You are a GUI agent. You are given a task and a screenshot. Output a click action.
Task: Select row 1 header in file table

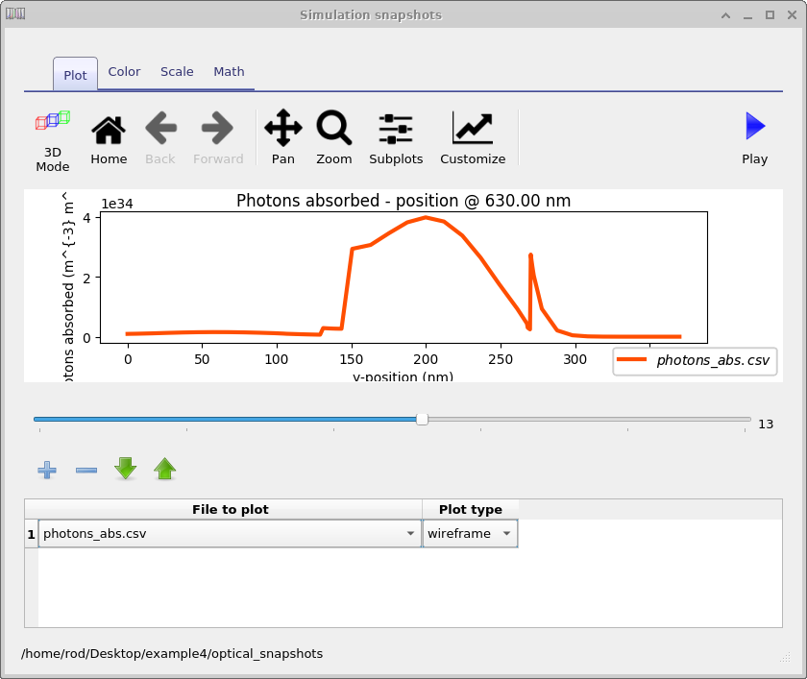click(31, 534)
